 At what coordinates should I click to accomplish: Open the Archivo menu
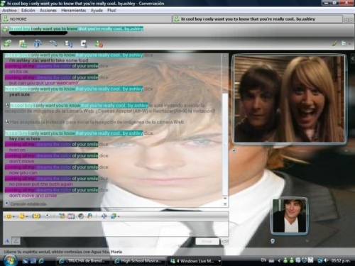coord(9,11)
